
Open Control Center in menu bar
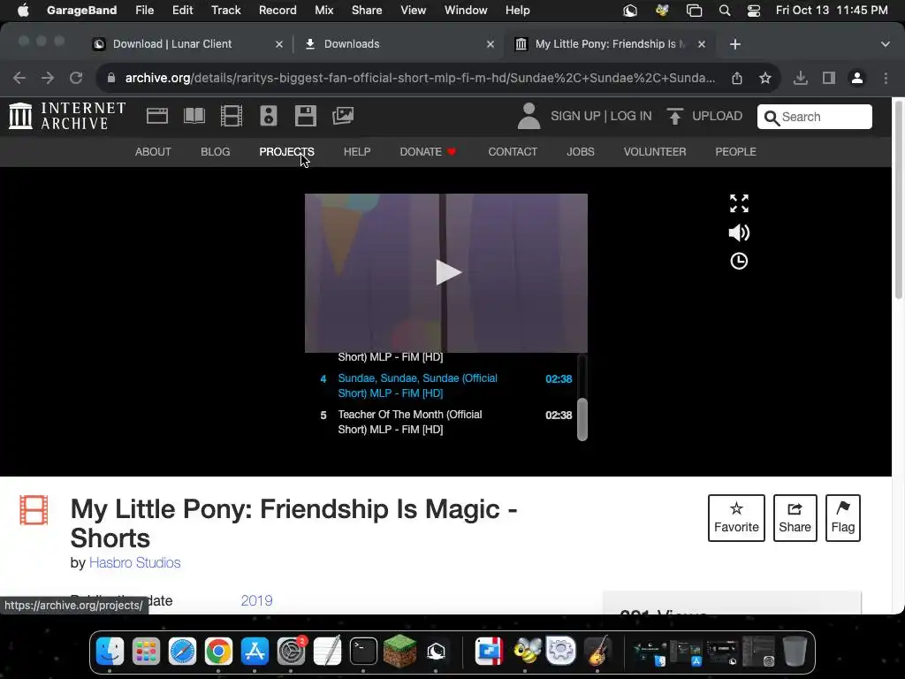coord(754,11)
